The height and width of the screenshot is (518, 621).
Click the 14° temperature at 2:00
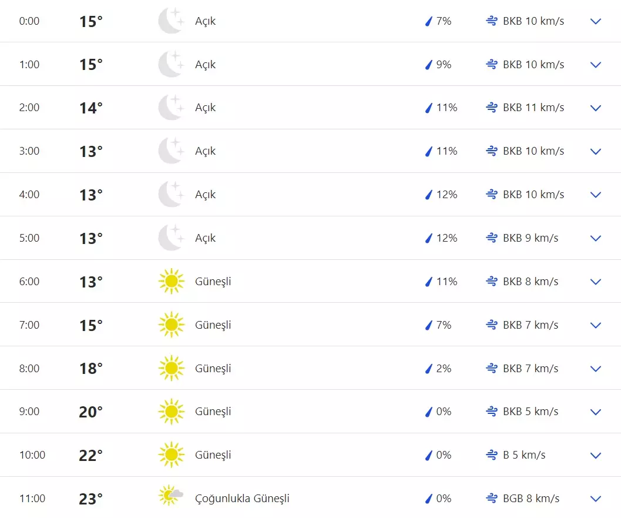pos(91,108)
